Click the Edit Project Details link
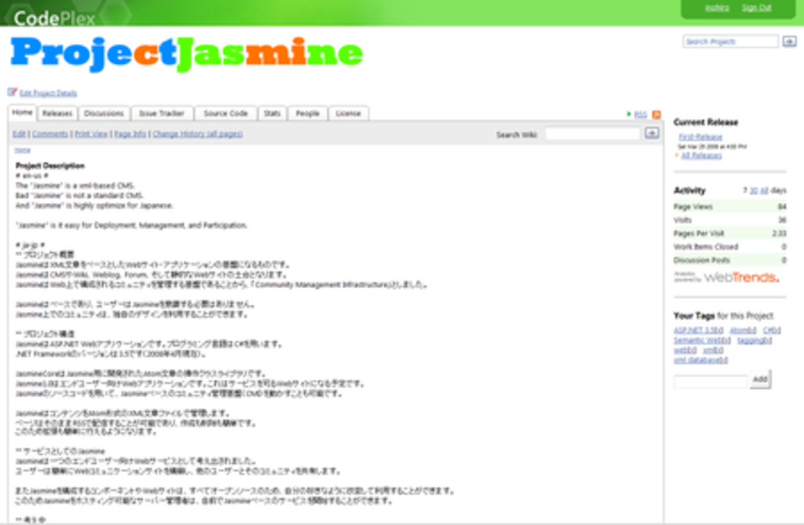 click(x=48, y=93)
